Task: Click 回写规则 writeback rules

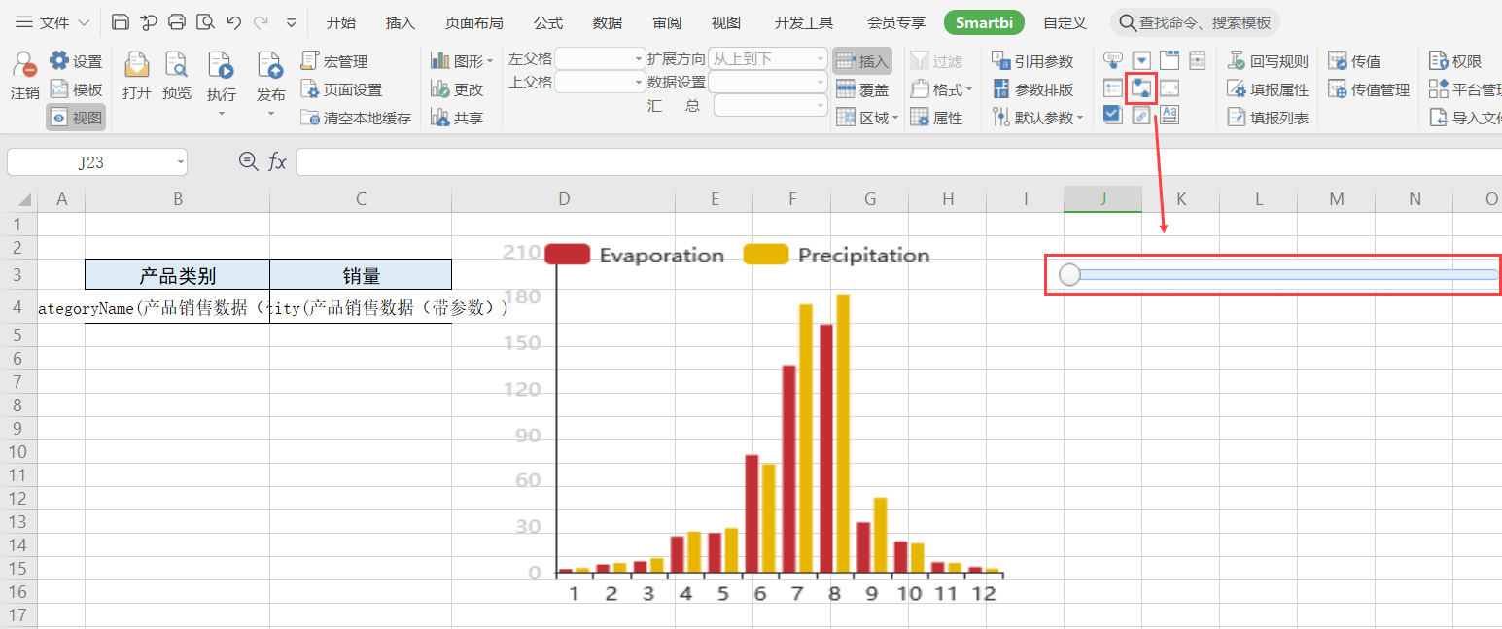Action: (x=1268, y=61)
